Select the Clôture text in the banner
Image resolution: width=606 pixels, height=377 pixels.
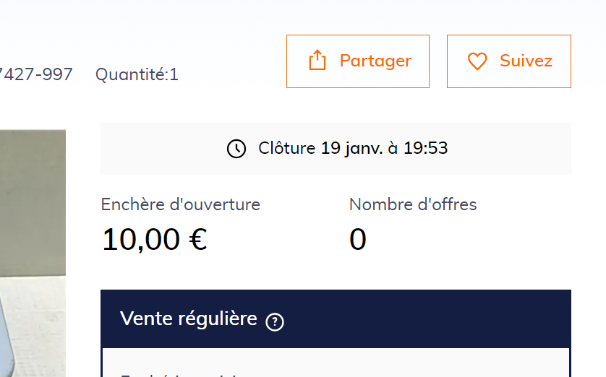pyautogui.click(x=287, y=148)
